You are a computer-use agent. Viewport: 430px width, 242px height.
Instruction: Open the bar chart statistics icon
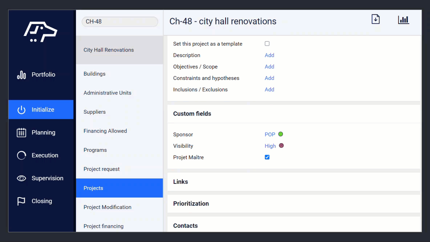coord(403,20)
